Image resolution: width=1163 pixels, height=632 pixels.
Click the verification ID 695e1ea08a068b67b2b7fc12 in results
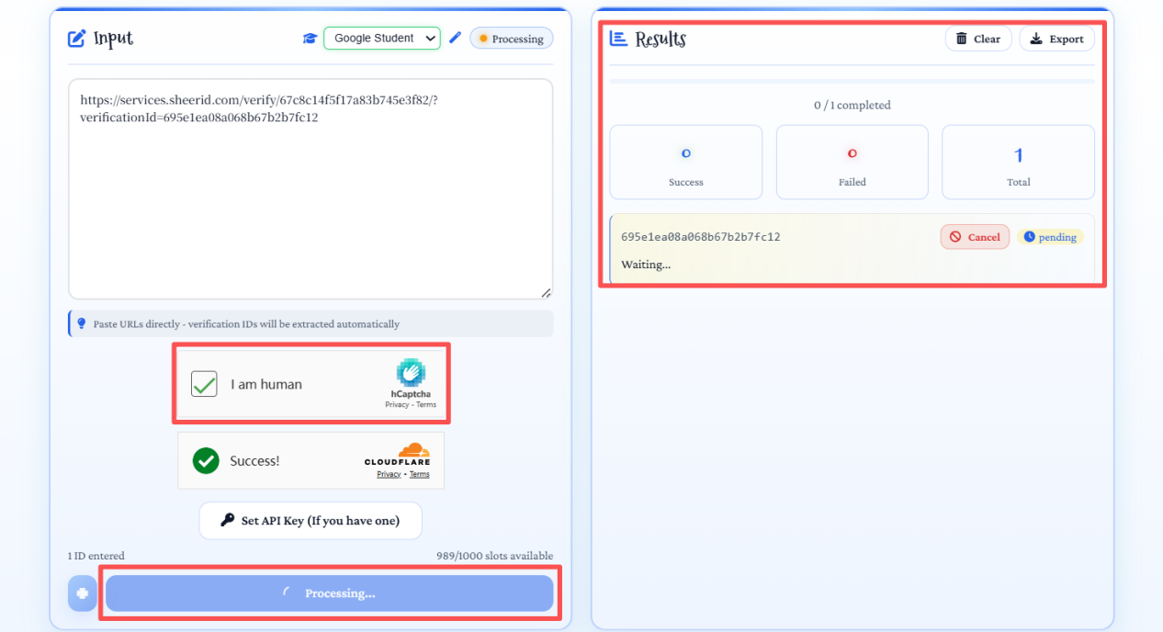701,237
